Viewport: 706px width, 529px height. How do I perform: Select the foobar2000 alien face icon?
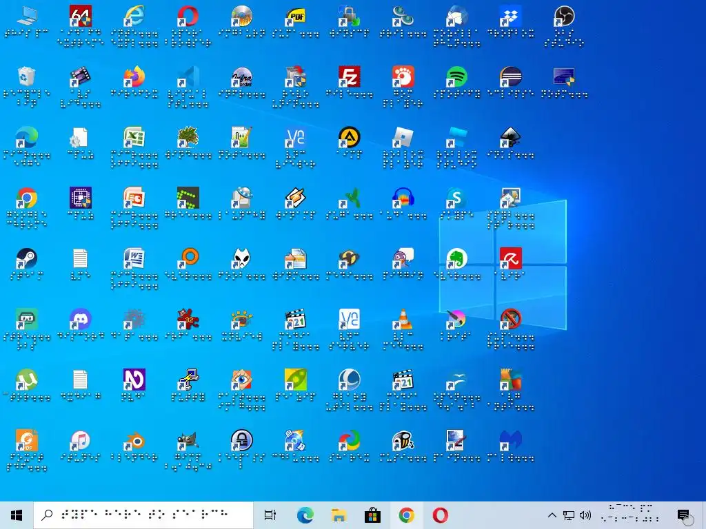(242, 259)
